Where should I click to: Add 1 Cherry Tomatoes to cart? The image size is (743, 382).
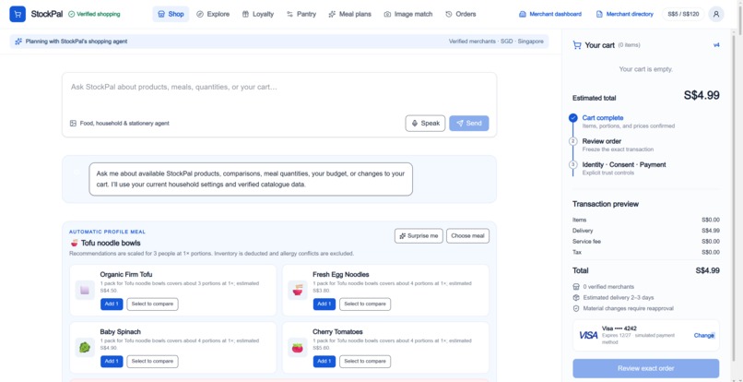324,361
